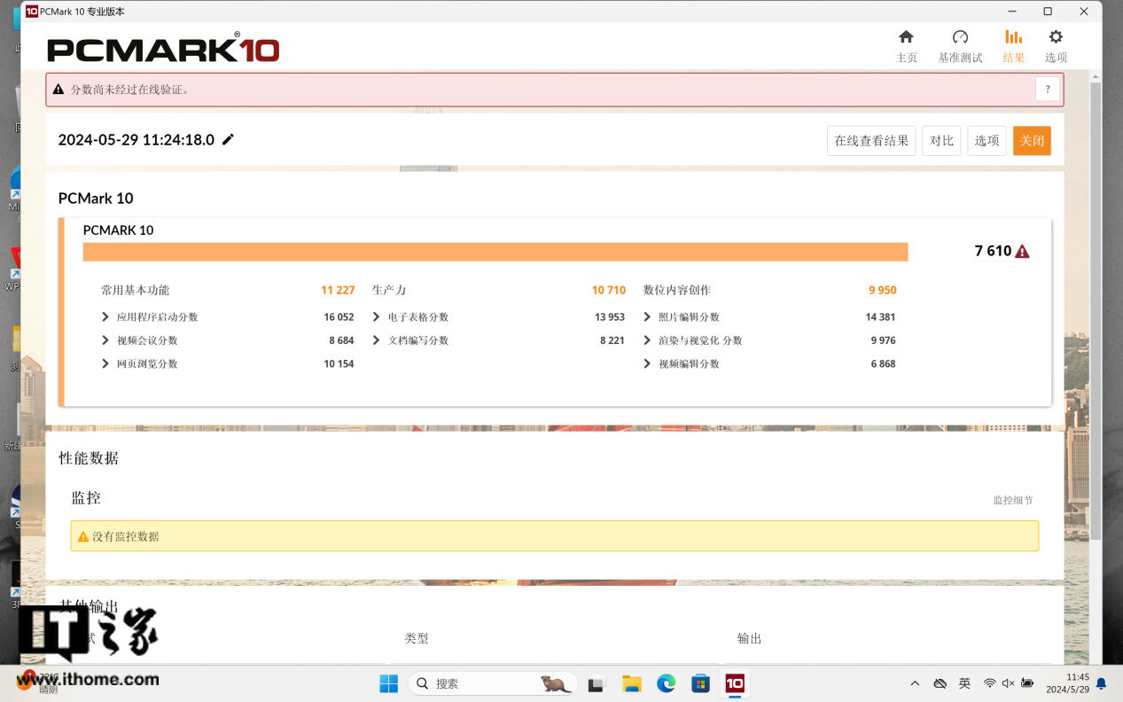Click the PCMark 10 title bar icon

coord(32,12)
